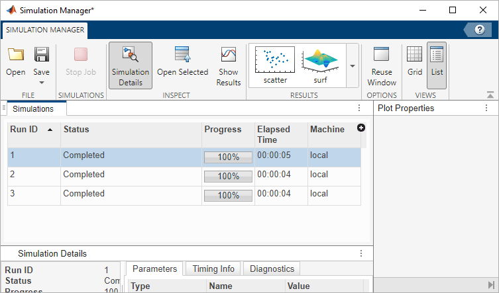This screenshot has height=293, width=499.
Task: Click the progress bar of run 1
Action: (228, 157)
